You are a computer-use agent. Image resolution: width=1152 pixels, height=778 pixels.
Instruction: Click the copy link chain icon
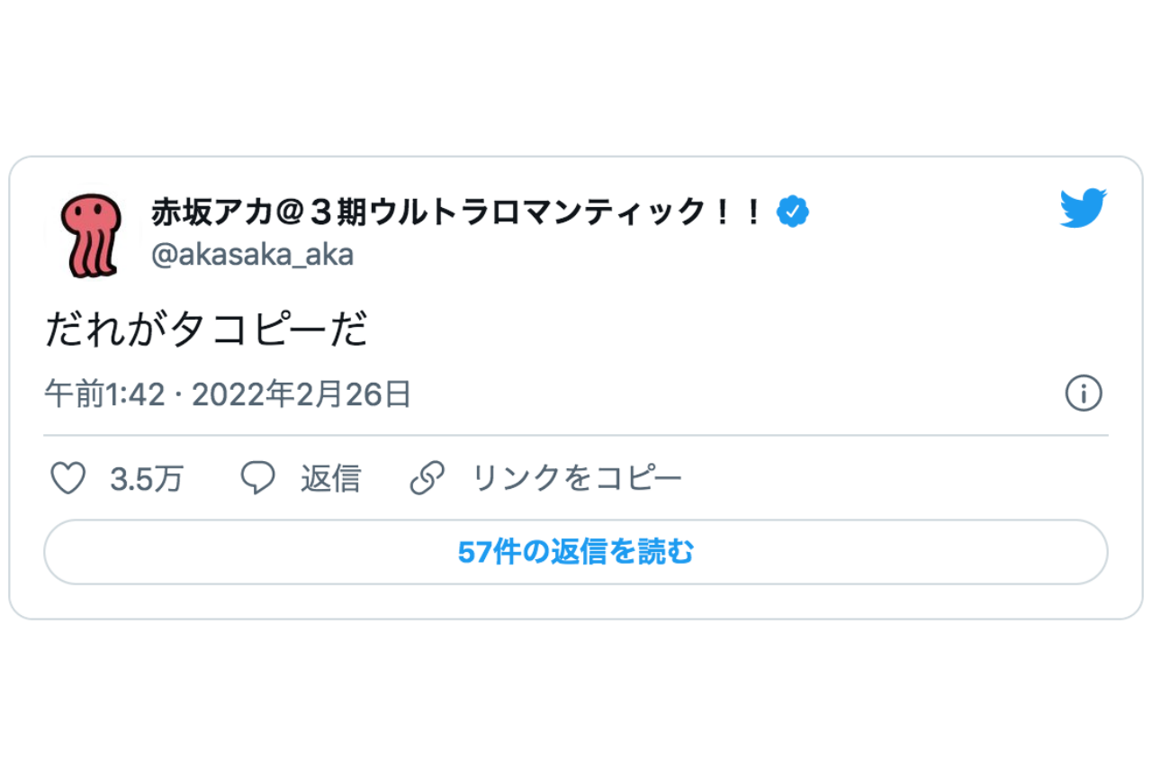(x=429, y=478)
